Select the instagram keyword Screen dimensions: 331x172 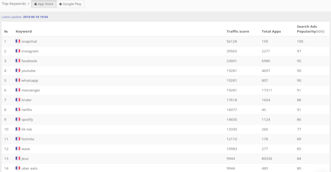coord(30,51)
